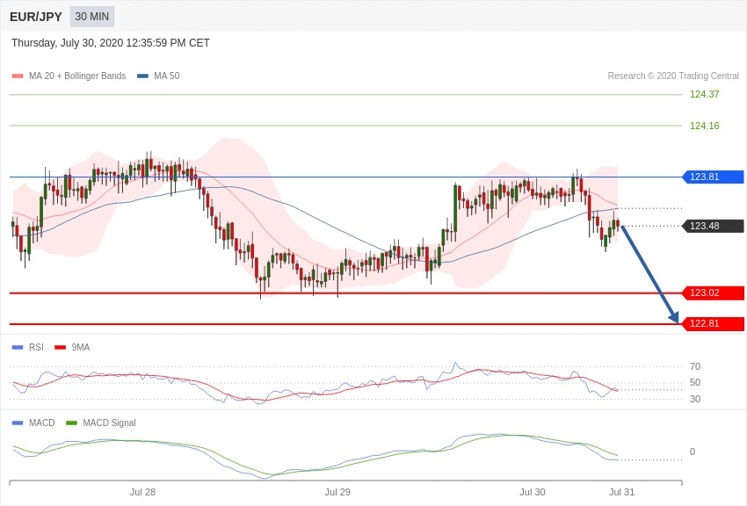The image size is (747, 506).
Task: Click the RSI 30 level label
Action: click(695, 399)
